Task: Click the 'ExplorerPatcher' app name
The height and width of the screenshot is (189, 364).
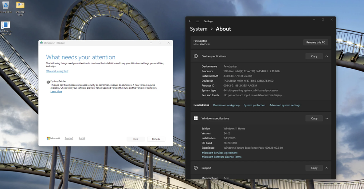Action: pyautogui.click(x=58, y=81)
